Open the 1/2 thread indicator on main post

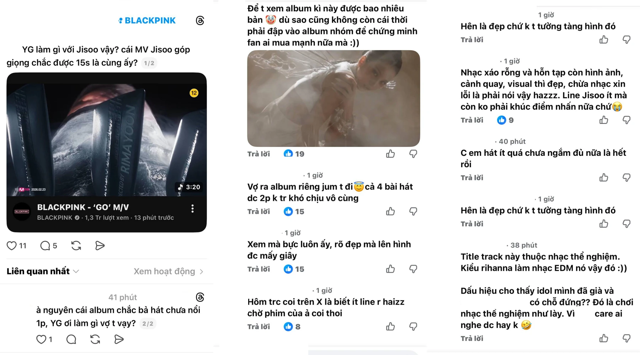149,63
